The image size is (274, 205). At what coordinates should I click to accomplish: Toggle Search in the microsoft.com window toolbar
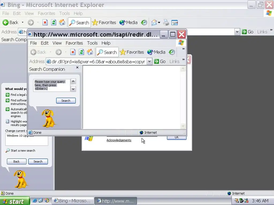[x=107, y=52]
